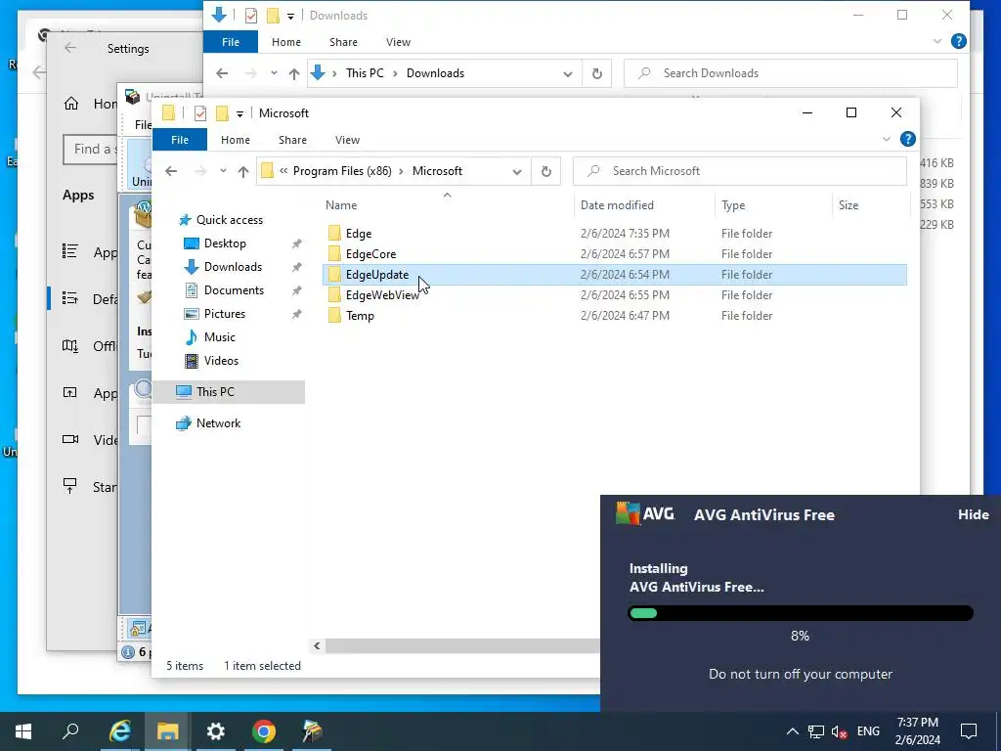Open Share tab in Downloads window
This screenshot has width=1001, height=751.
pyautogui.click(x=343, y=42)
